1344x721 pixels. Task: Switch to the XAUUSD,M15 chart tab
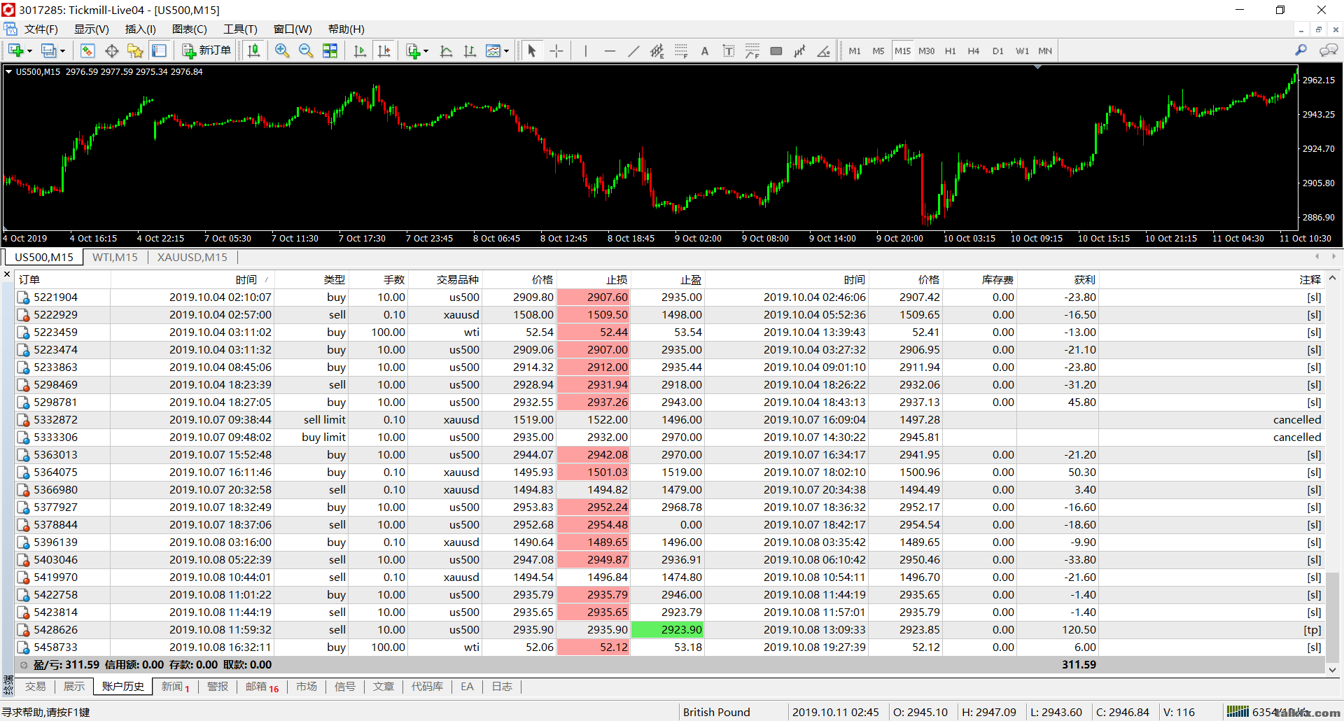click(x=192, y=257)
